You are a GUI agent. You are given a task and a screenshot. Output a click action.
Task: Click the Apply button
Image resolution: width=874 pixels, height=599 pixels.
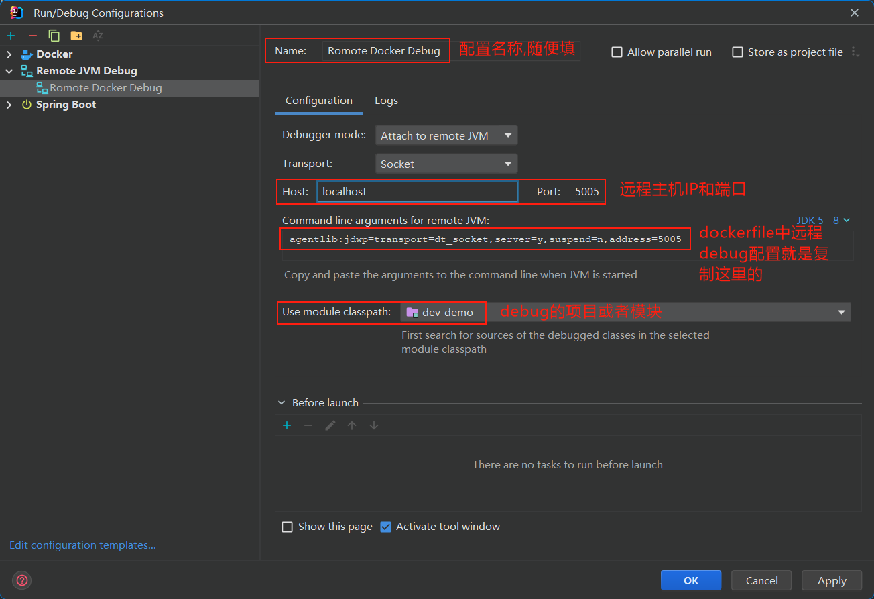[832, 581]
